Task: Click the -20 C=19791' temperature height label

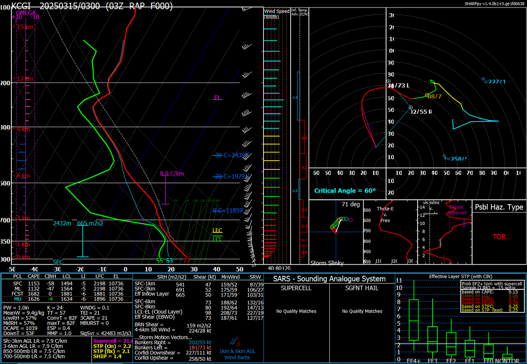Action: point(231,177)
